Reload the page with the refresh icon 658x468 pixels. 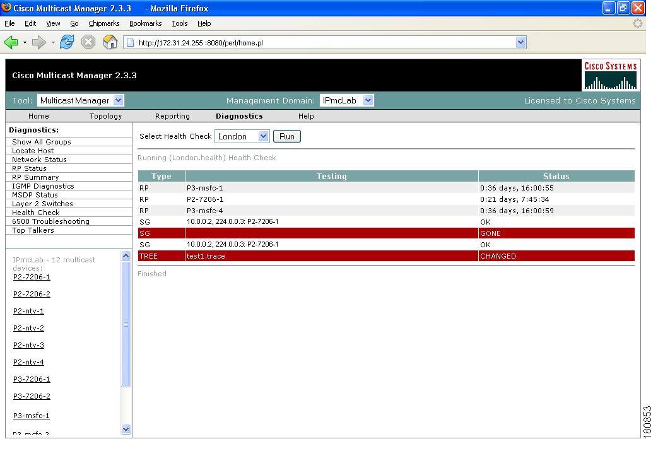[67, 42]
